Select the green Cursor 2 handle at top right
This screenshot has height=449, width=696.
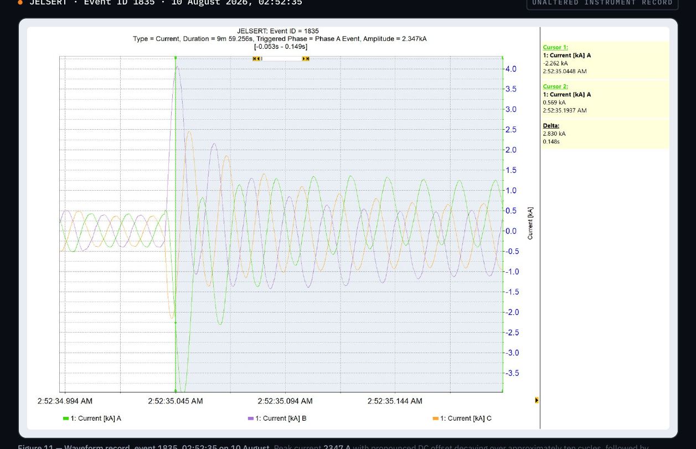coord(502,58)
